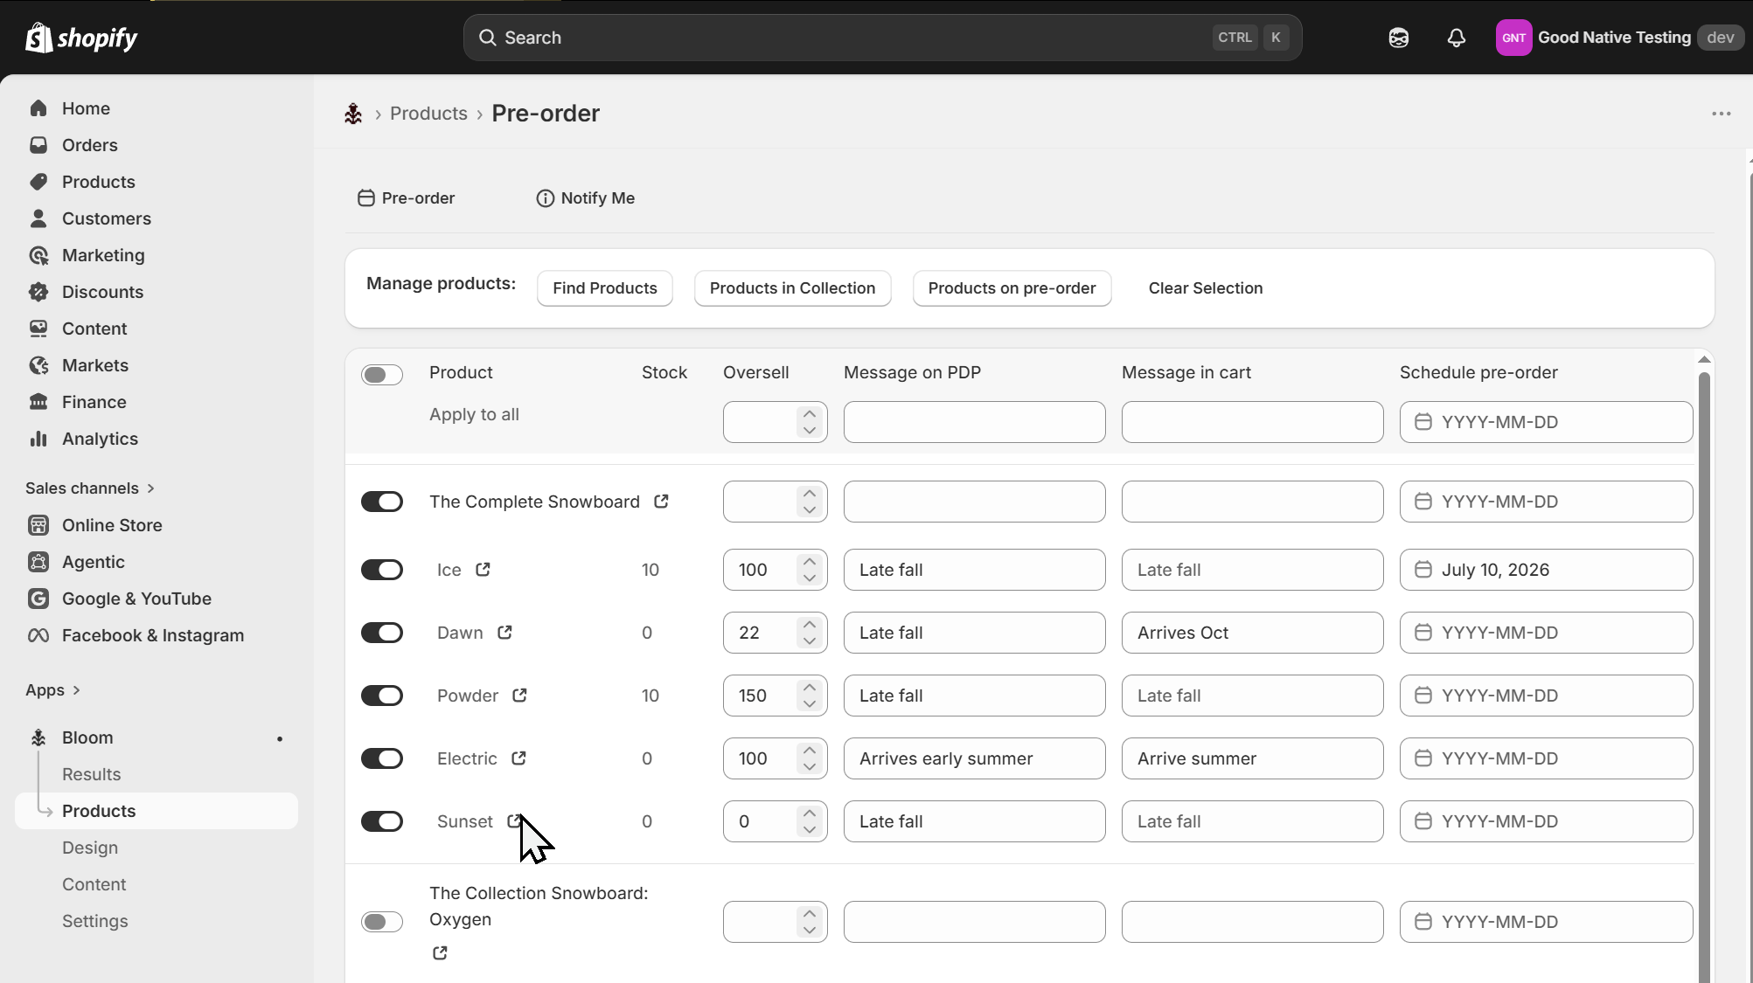1753x983 pixels.
Task: Click Products in Collection button
Action: 792,288
